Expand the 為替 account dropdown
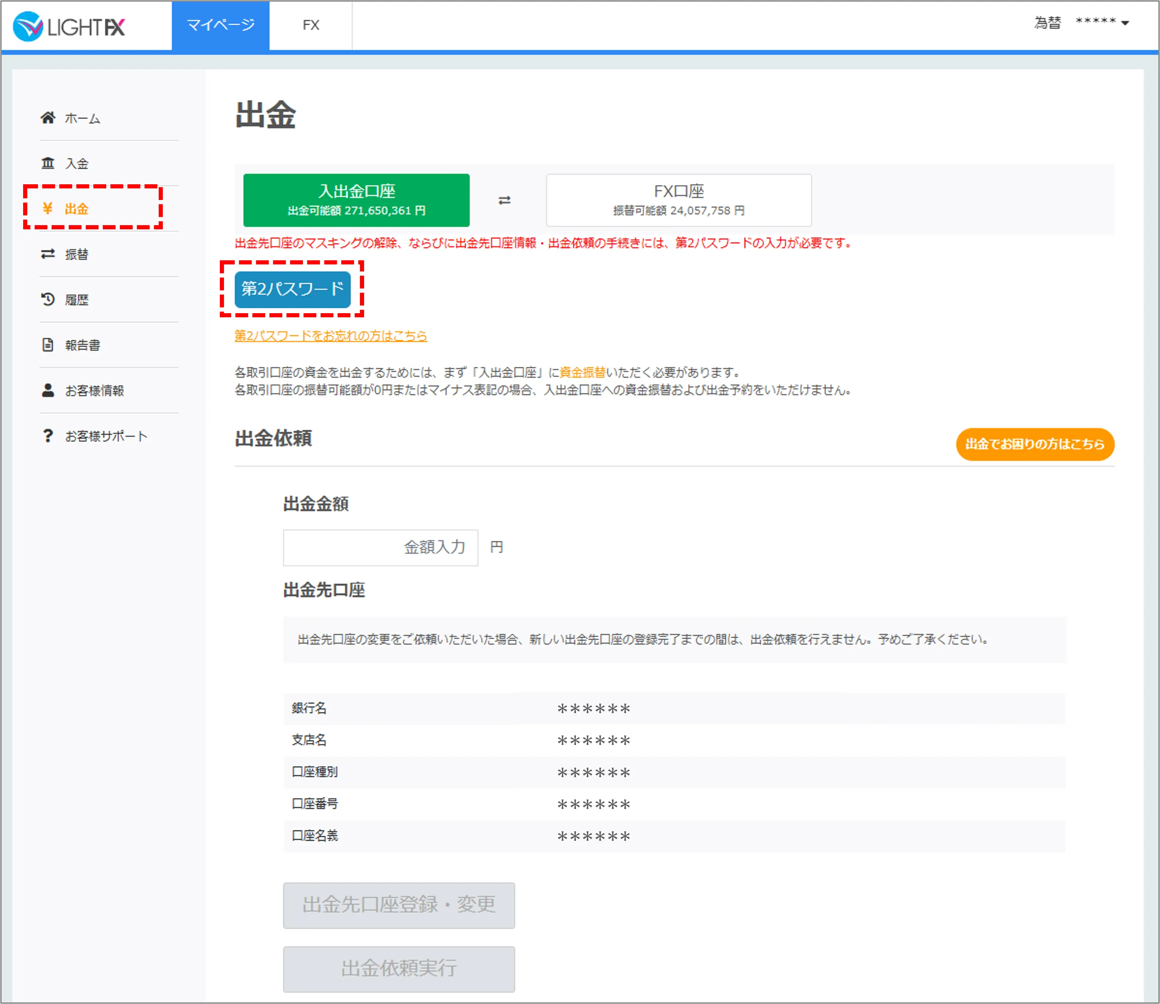The image size is (1160, 1004). pos(1081,22)
